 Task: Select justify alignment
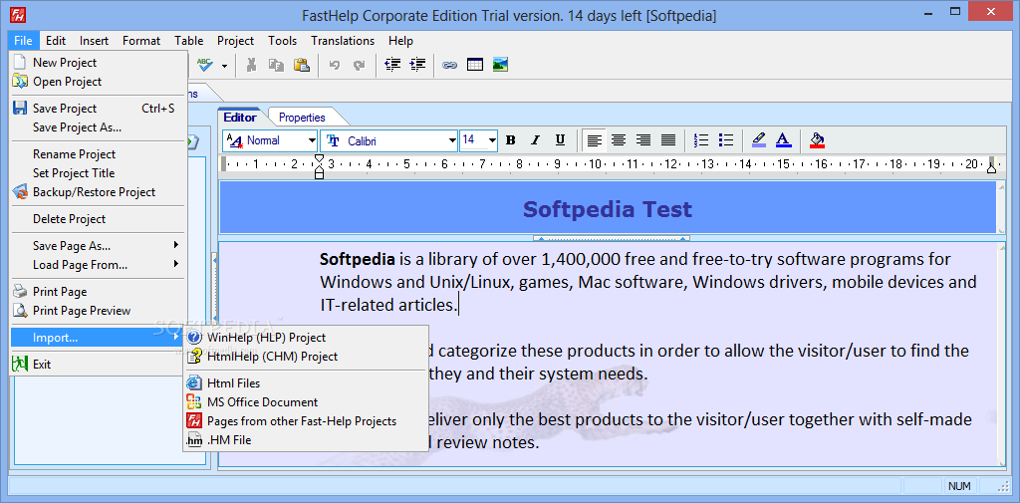click(x=668, y=139)
